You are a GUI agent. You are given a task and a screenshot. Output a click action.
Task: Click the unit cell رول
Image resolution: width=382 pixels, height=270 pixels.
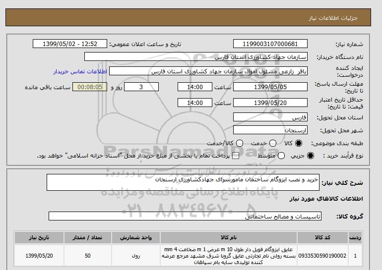(136, 256)
